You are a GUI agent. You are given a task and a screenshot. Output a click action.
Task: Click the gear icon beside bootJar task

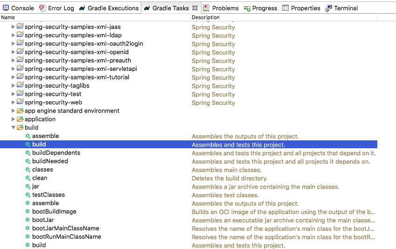[x=28, y=220]
